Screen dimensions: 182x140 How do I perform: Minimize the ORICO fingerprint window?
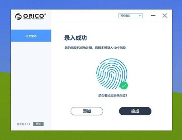coord(153,16)
